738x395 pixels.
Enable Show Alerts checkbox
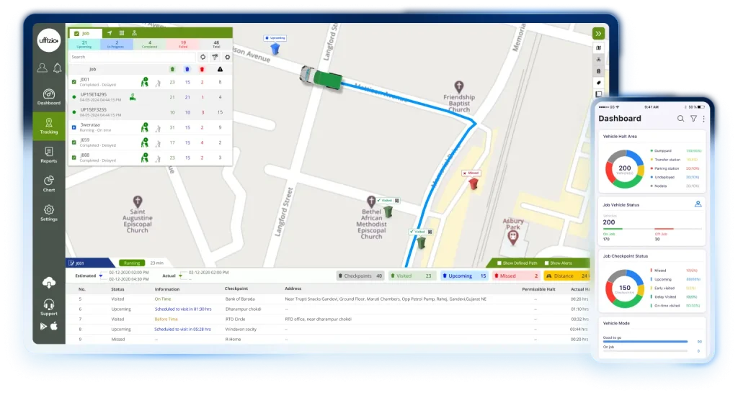pos(547,263)
